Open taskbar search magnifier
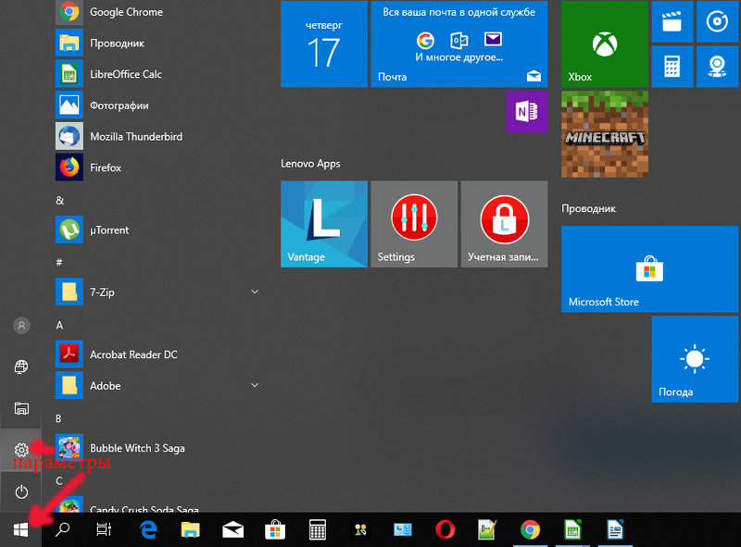Viewport: 741px width, 547px height. pyautogui.click(x=62, y=530)
